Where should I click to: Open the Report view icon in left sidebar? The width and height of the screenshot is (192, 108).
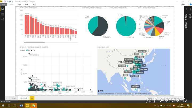(x=3, y=9)
